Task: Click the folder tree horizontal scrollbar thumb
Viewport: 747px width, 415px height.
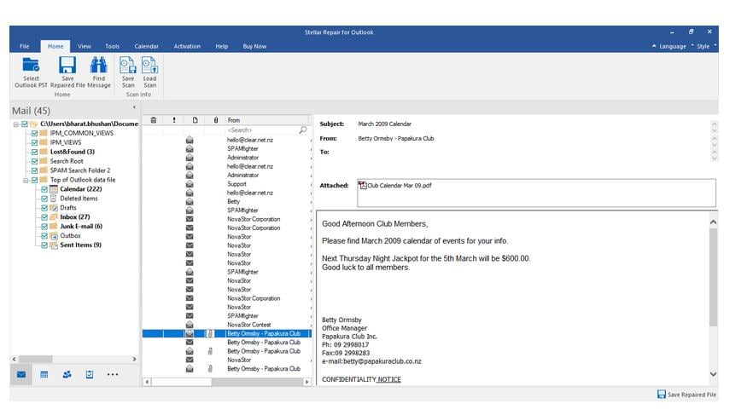Action: pos(36,360)
